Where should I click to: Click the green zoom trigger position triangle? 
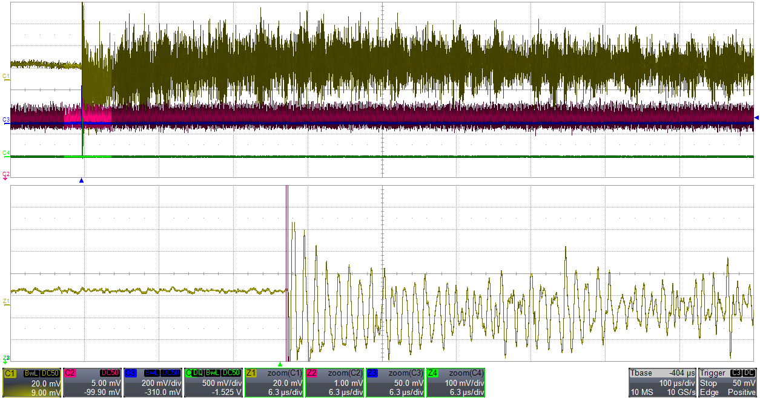pyautogui.click(x=280, y=364)
